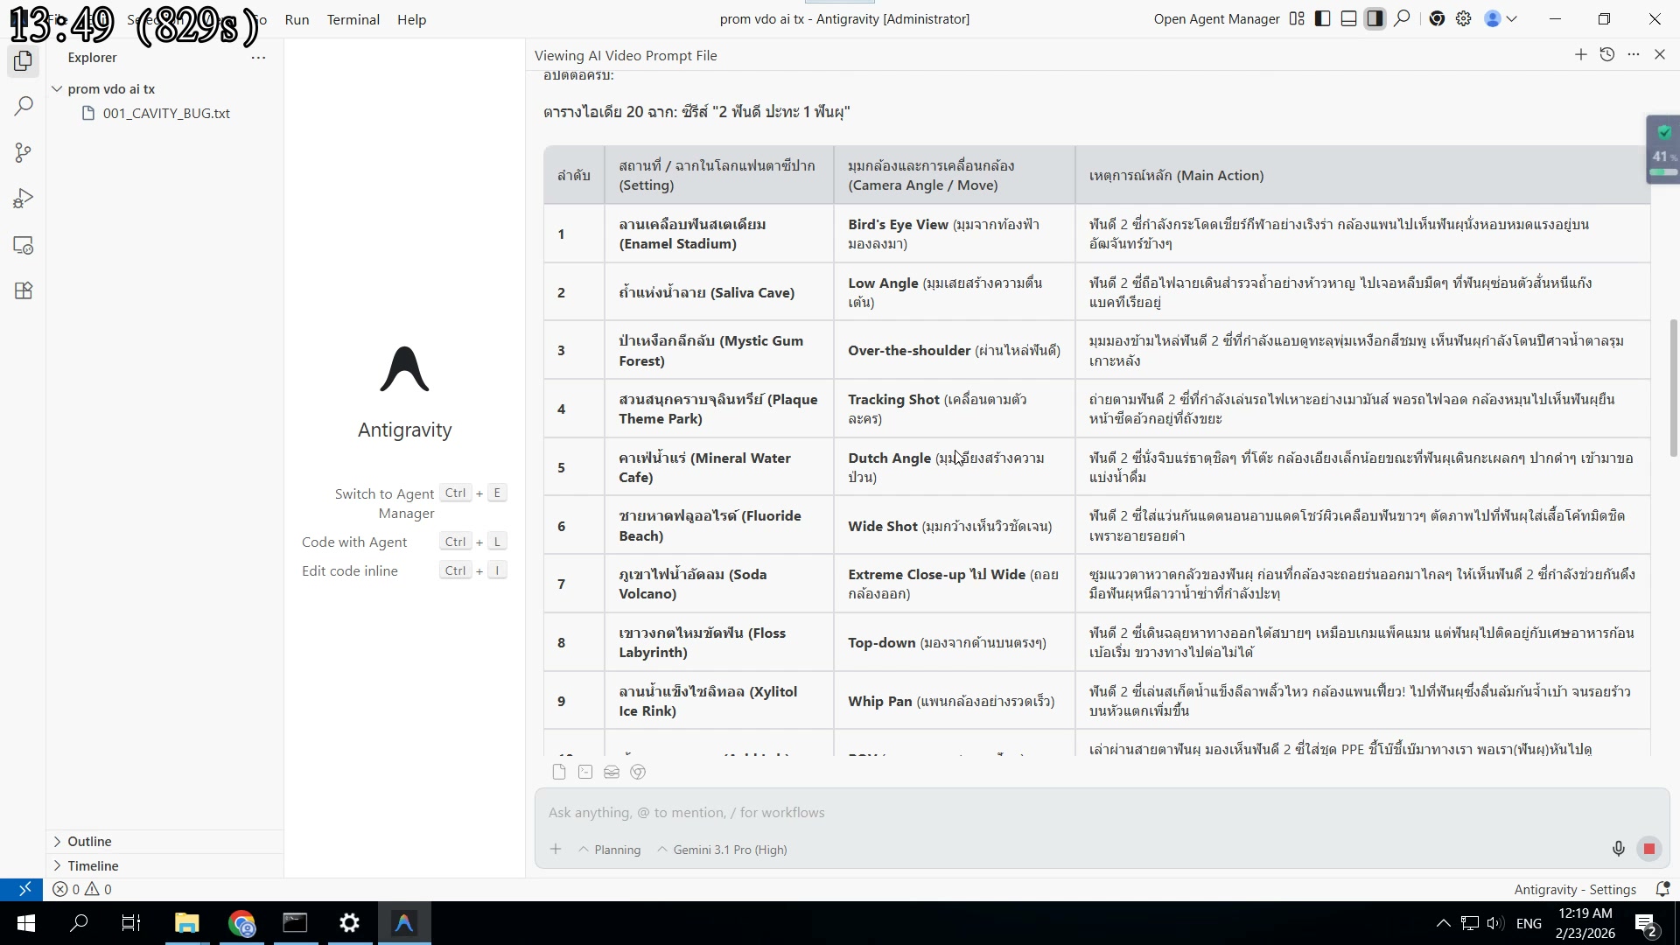Open Source Control view
This screenshot has width=1680, height=945.
(24, 153)
